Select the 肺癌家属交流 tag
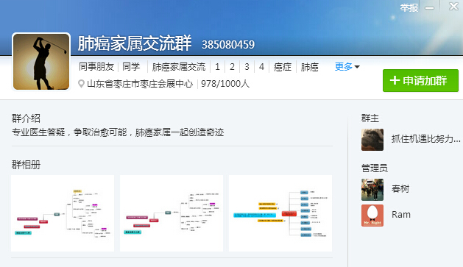 click(x=179, y=67)
